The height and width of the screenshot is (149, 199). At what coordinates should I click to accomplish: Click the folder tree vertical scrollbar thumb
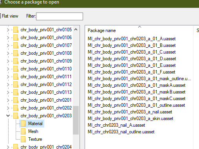[76, 120]
